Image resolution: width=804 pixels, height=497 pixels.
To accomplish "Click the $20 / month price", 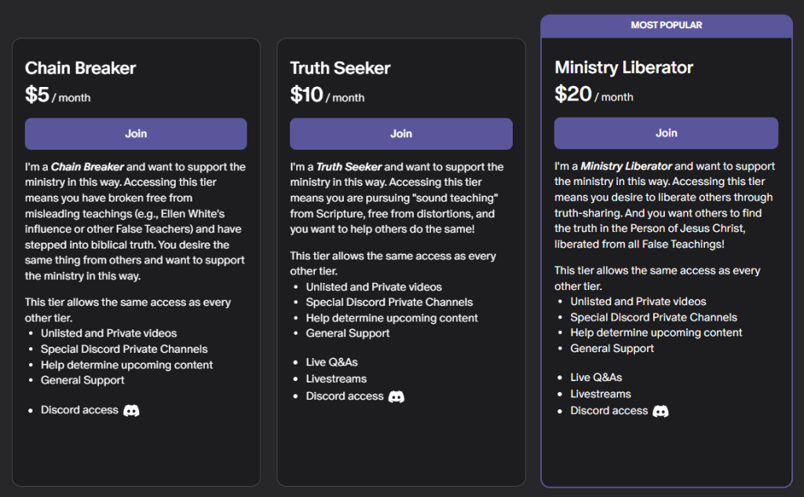I will (594, 95).
